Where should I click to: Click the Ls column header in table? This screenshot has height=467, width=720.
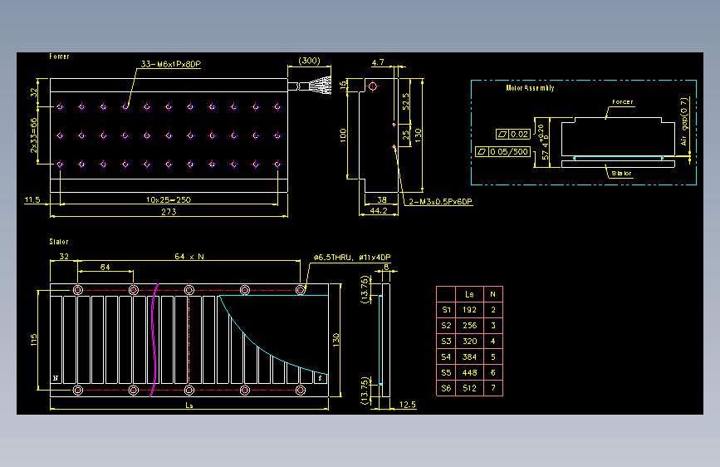[x=469, y=294]
